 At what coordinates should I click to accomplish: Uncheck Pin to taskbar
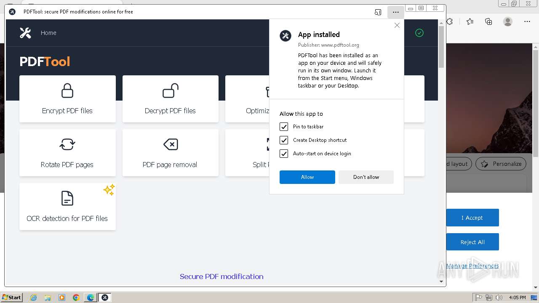click(x=284, y=127)
